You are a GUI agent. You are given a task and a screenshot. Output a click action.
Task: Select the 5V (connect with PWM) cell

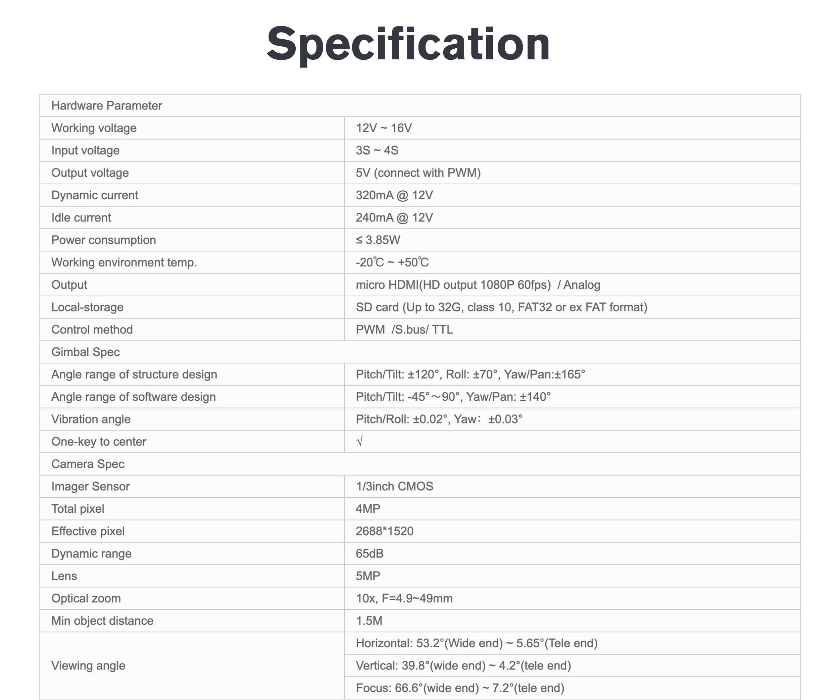[x=572, y=172]
